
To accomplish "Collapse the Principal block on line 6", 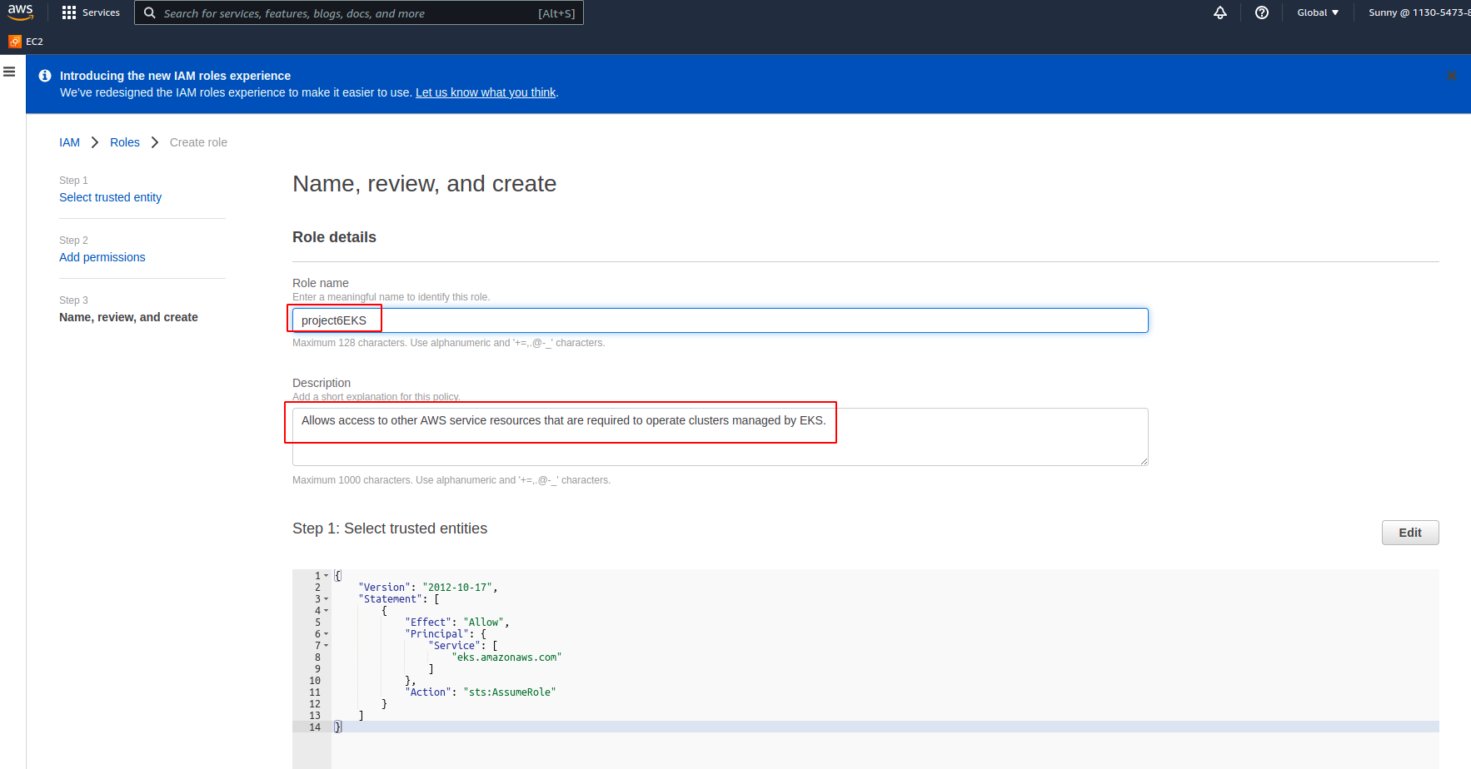I will [x=325, y=633].
